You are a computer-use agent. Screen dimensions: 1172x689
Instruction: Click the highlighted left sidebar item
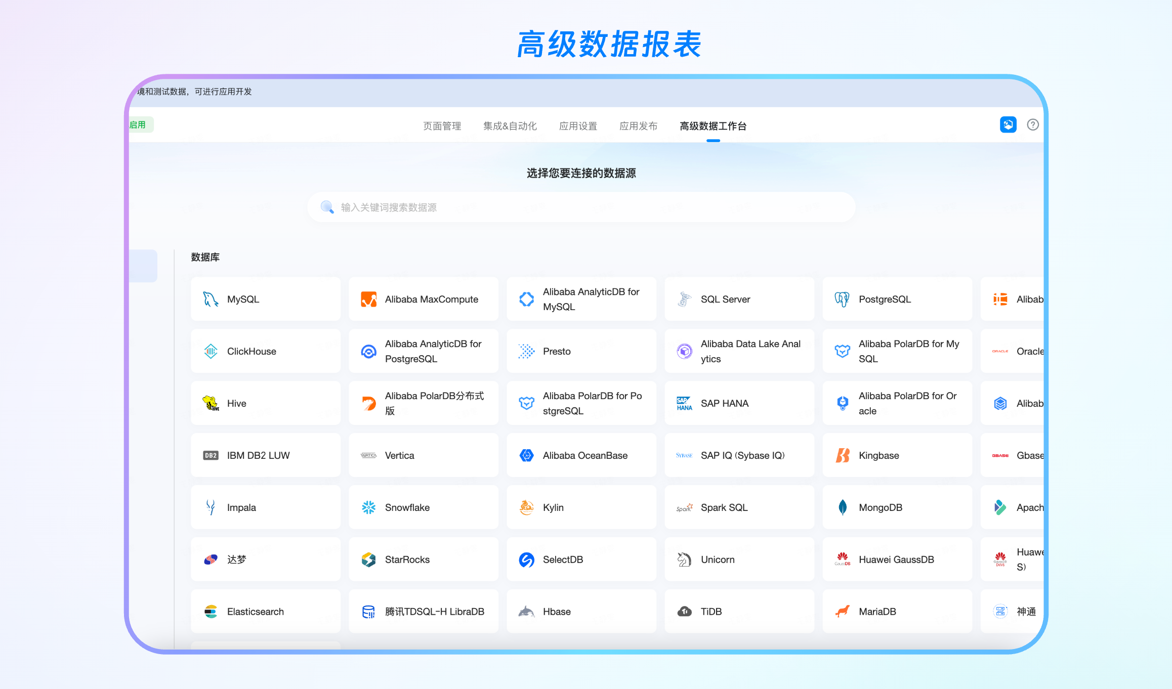143,266
